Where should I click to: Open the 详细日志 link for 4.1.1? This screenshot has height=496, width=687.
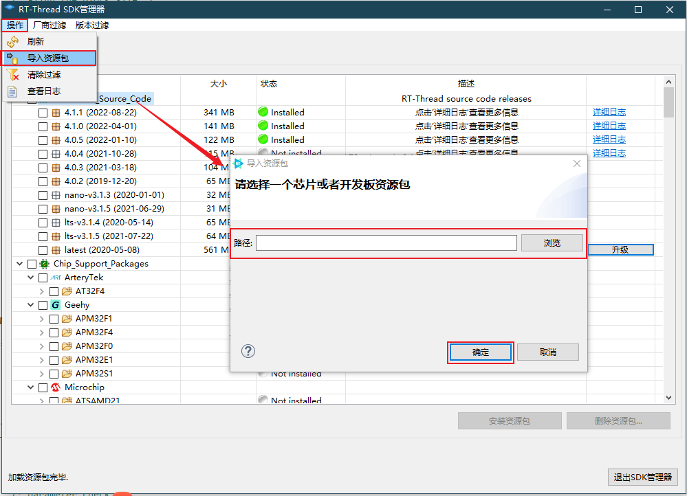609,112
